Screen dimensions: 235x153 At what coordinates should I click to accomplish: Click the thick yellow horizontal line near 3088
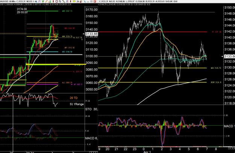56,64
